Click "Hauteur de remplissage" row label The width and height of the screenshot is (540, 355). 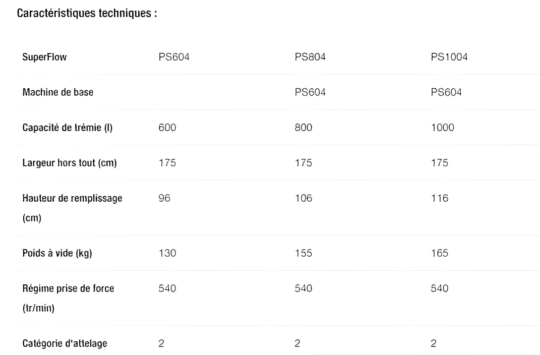pos(72,199)
